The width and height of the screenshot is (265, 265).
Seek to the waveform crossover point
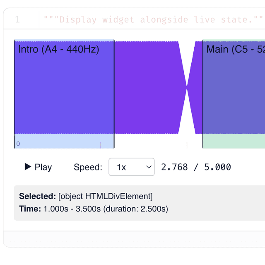(187, 88)
